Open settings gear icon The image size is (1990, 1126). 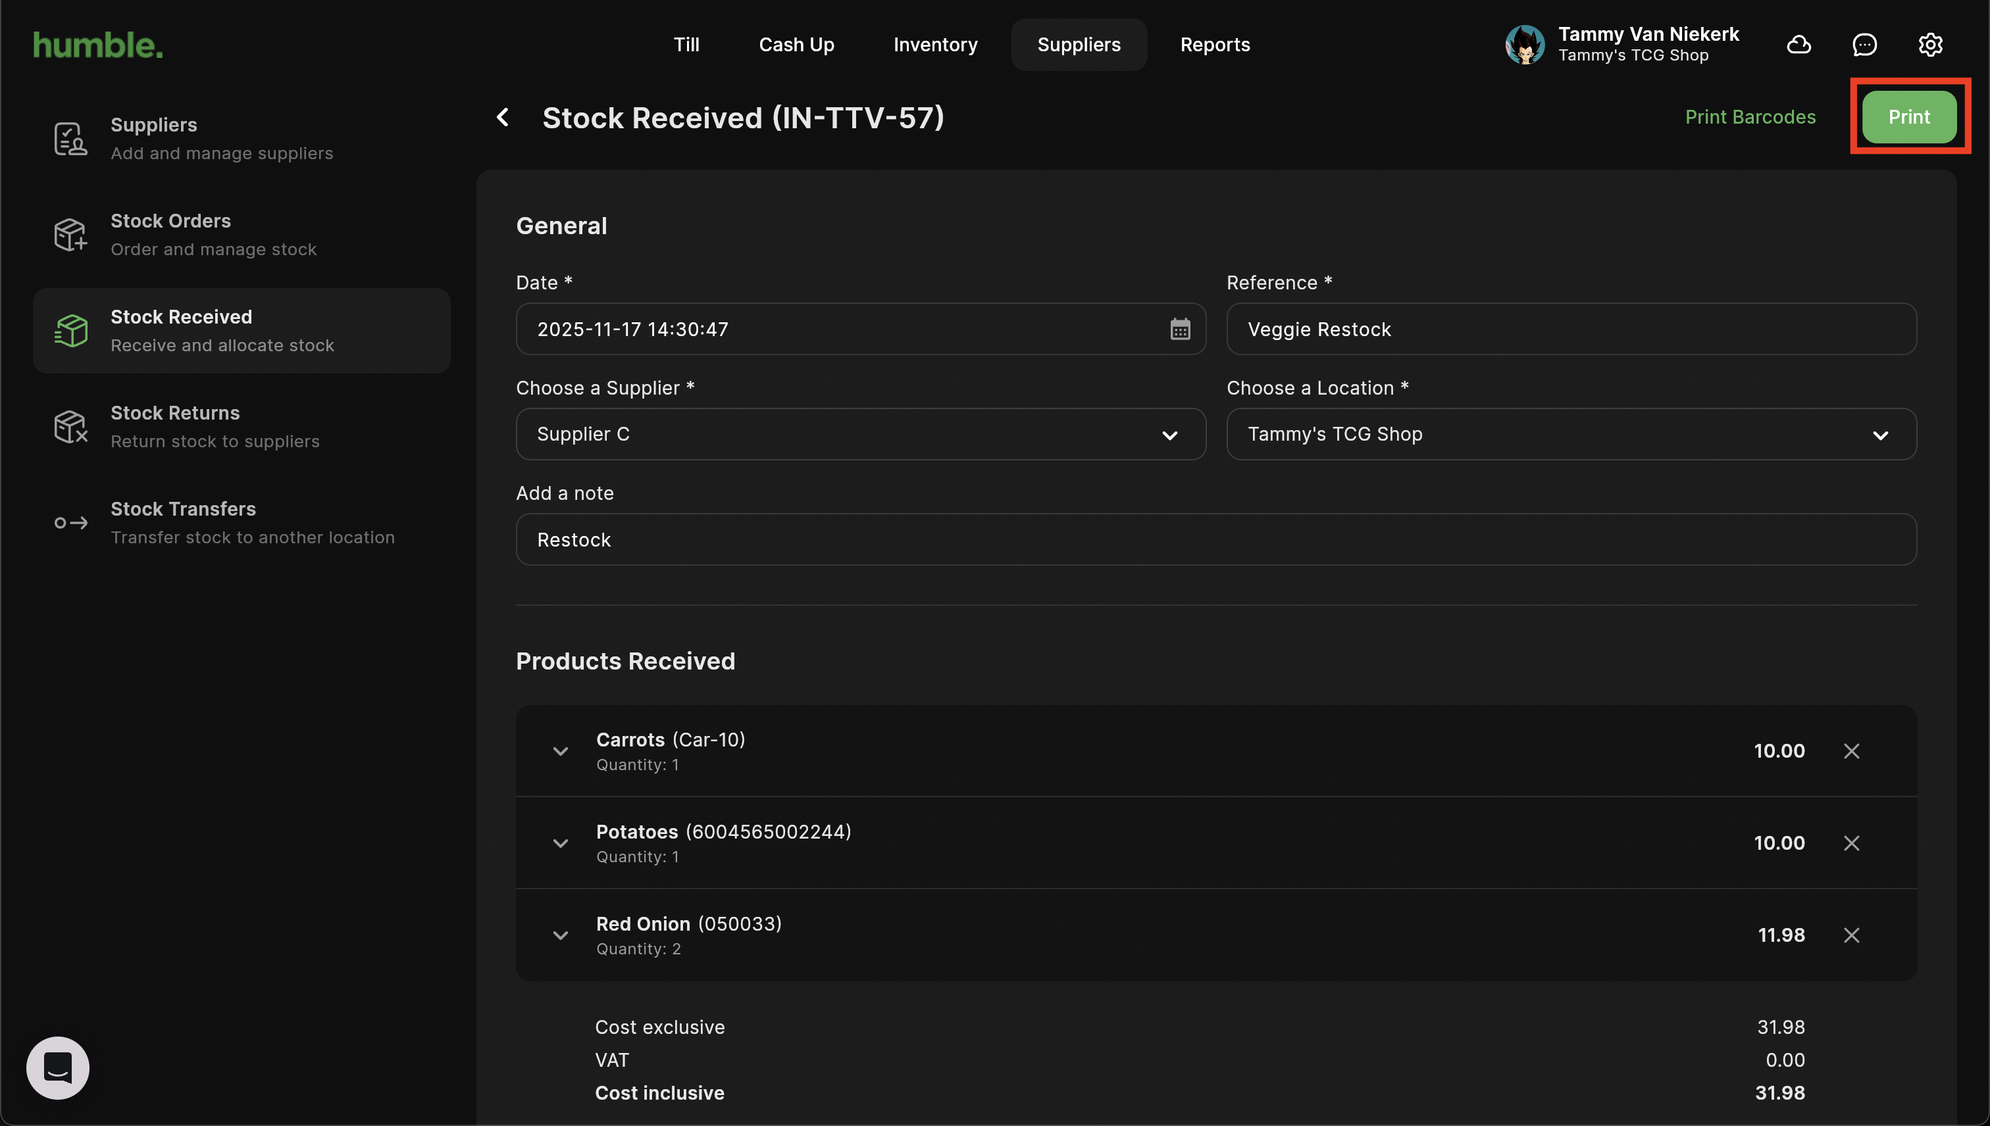1930,45
